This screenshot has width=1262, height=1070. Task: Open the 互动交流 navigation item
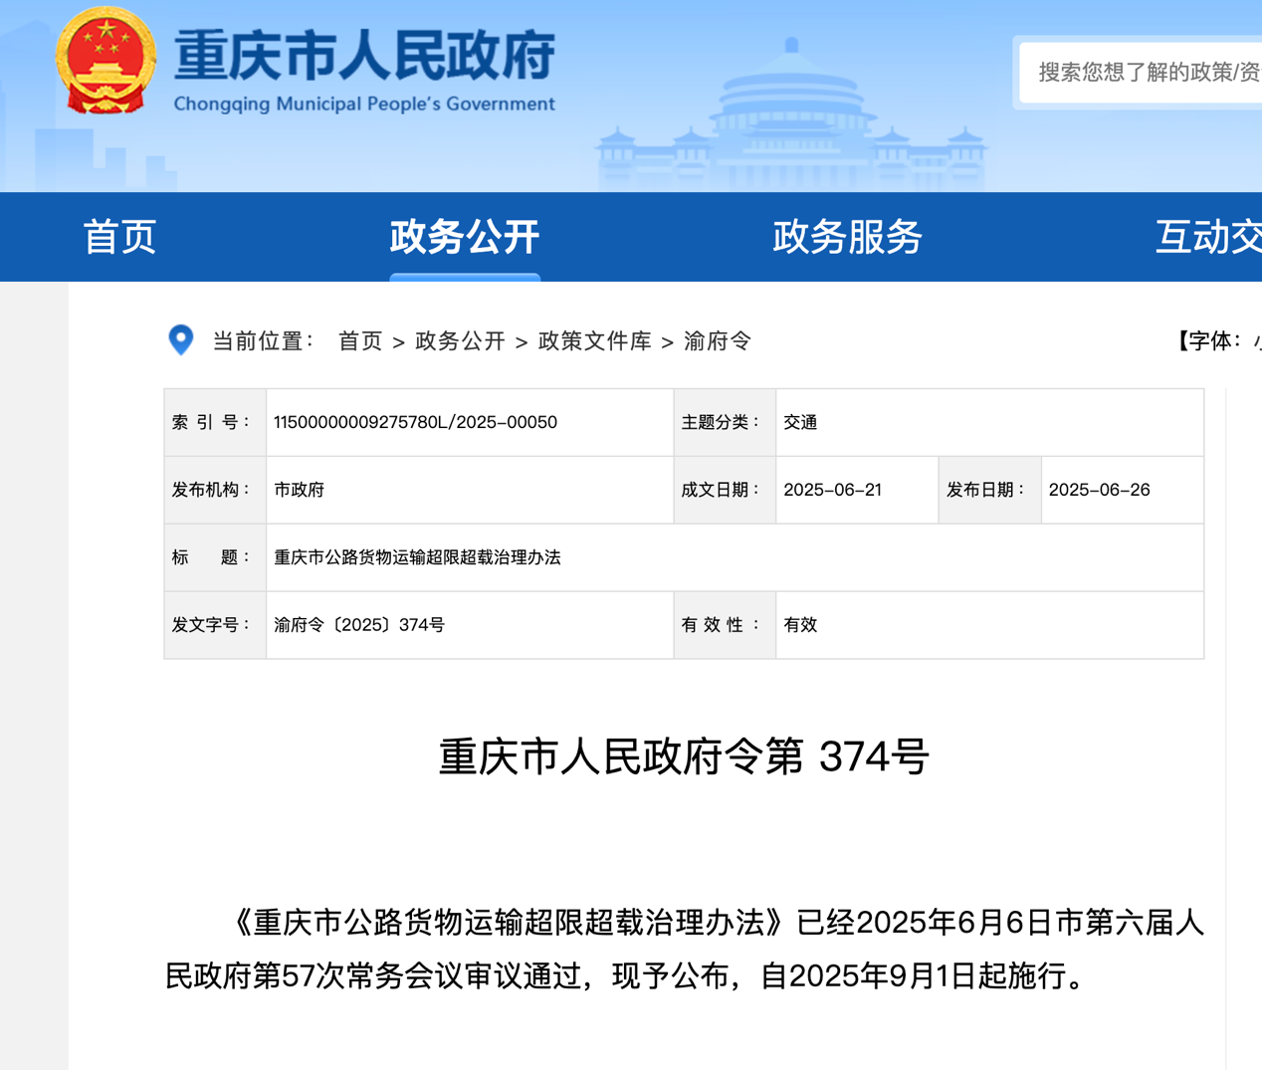pyautogui.click(x=1206, y=237)
